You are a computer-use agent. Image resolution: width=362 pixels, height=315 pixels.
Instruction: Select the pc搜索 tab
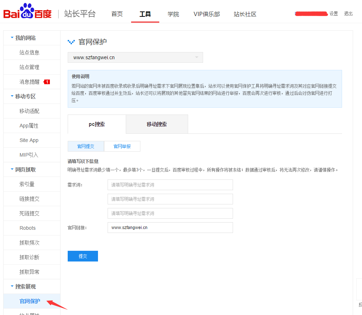click(x=97, y=124)
